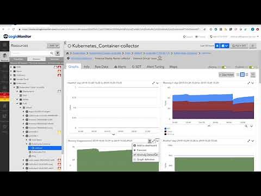Toggle the Alerting switch

pos(224,67)
